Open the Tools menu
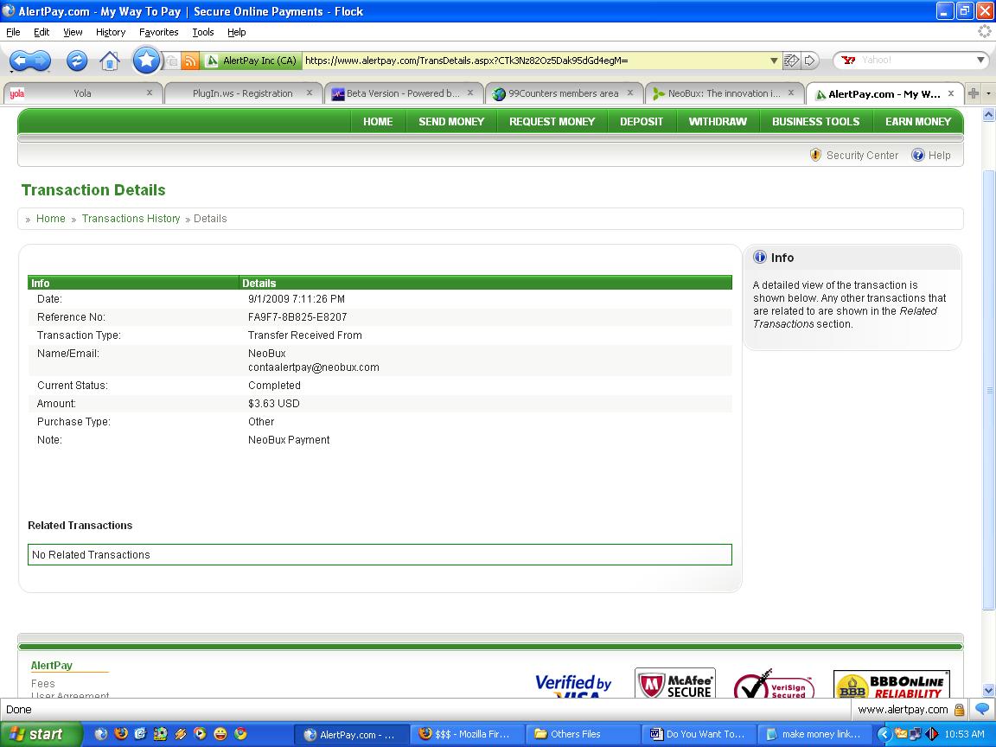Viewport: 996px width, 747px height. (202, 32)
